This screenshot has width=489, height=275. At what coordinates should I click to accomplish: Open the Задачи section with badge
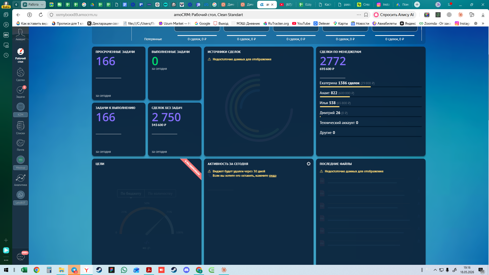tap(20, 92)
